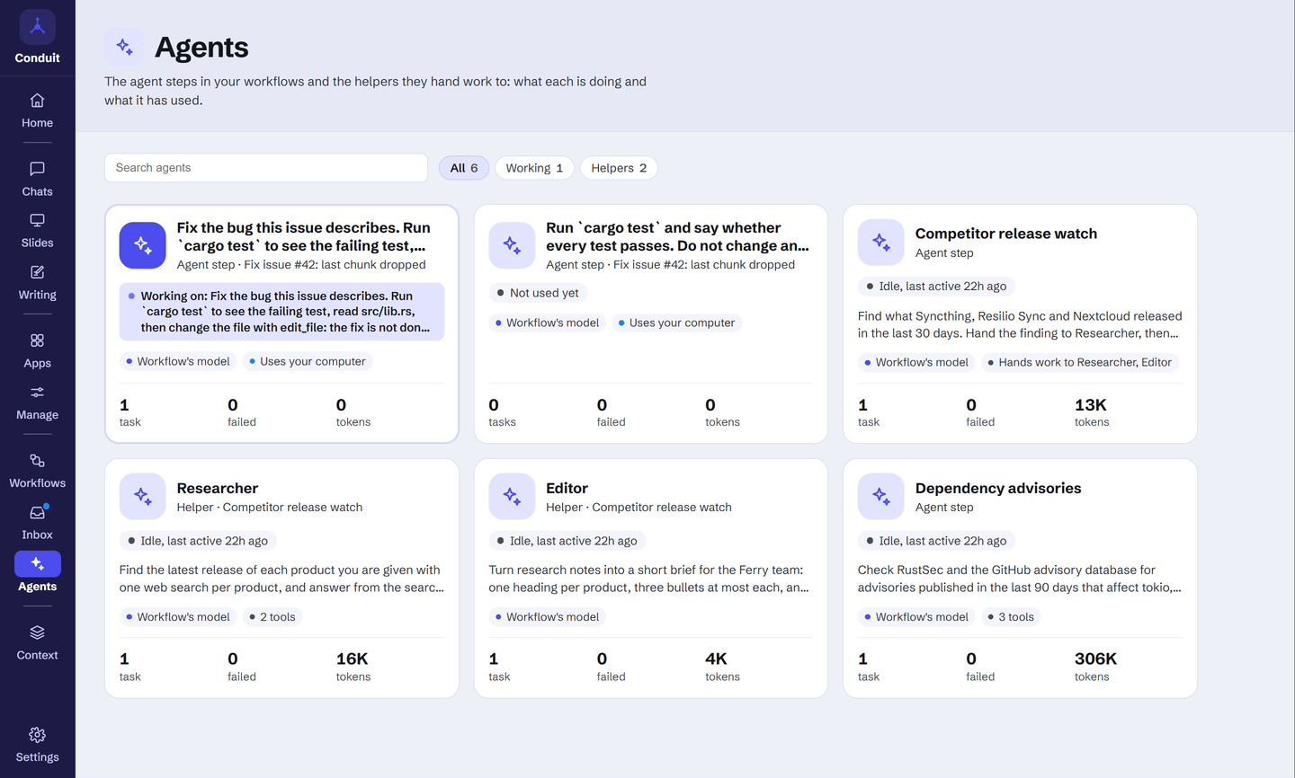
Task: Select Agents in the sidebar
Action: 37,574
